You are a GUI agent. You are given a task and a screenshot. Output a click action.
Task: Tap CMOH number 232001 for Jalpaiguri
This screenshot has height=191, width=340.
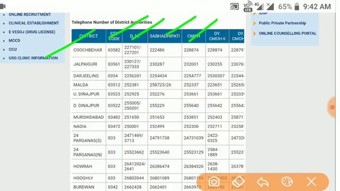[x=191, y=64]
